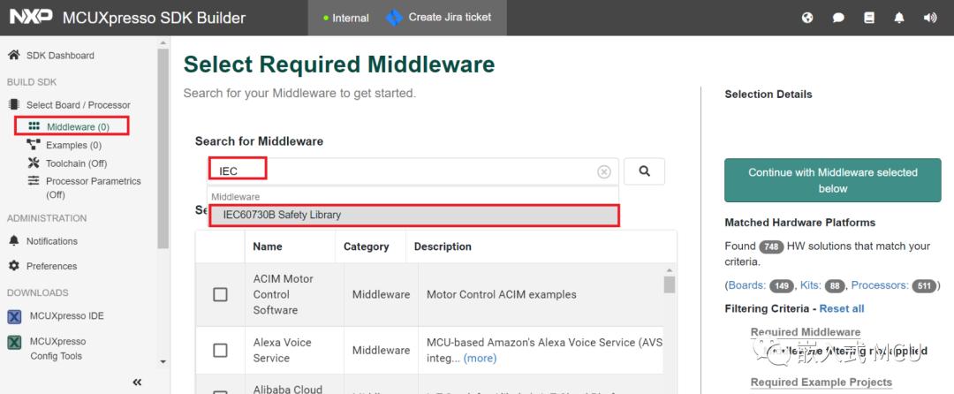Click the Alexa Voice Service name
954x394 pixels.
(x=283, y=350)
